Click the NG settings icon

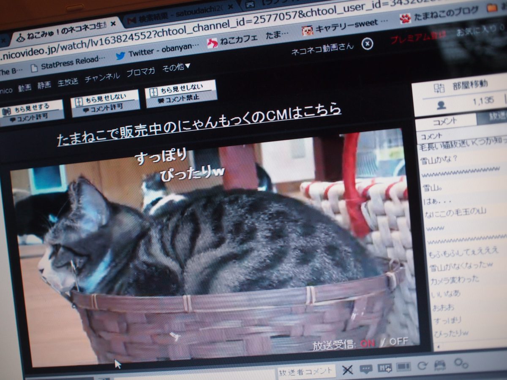384,368
